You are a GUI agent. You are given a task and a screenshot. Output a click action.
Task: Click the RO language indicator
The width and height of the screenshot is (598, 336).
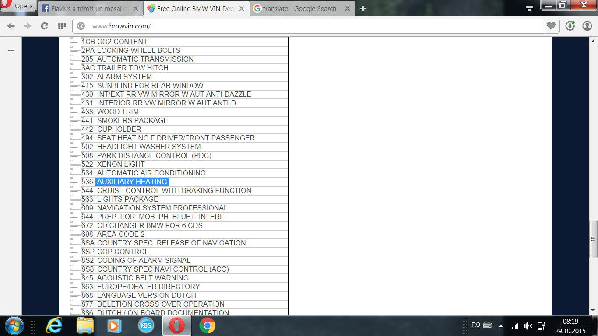click(x=476, y=325)
